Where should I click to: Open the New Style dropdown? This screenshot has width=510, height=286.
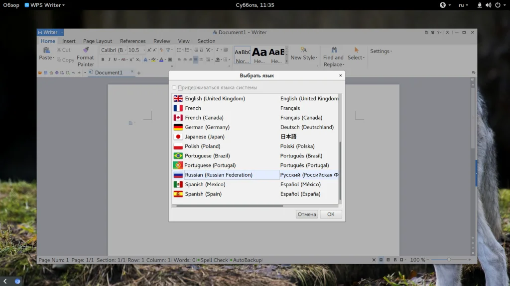coord(303,58)
